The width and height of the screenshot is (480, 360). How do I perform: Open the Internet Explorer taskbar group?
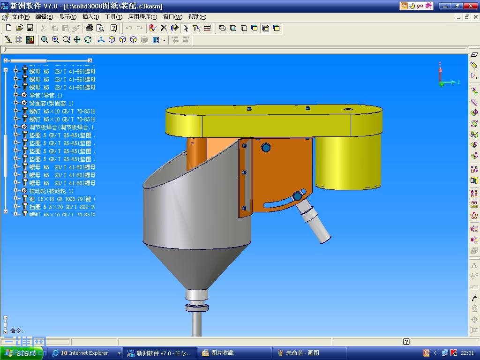(84, 353)
